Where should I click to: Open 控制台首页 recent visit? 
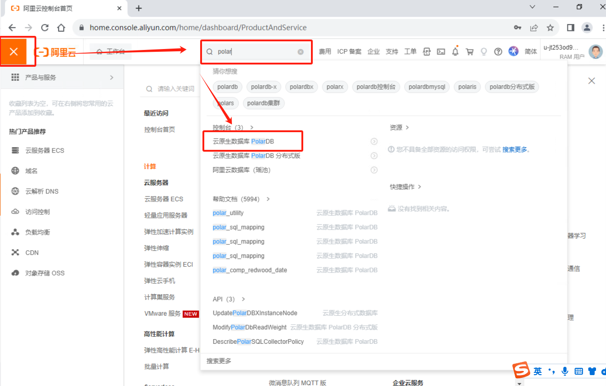159,130
